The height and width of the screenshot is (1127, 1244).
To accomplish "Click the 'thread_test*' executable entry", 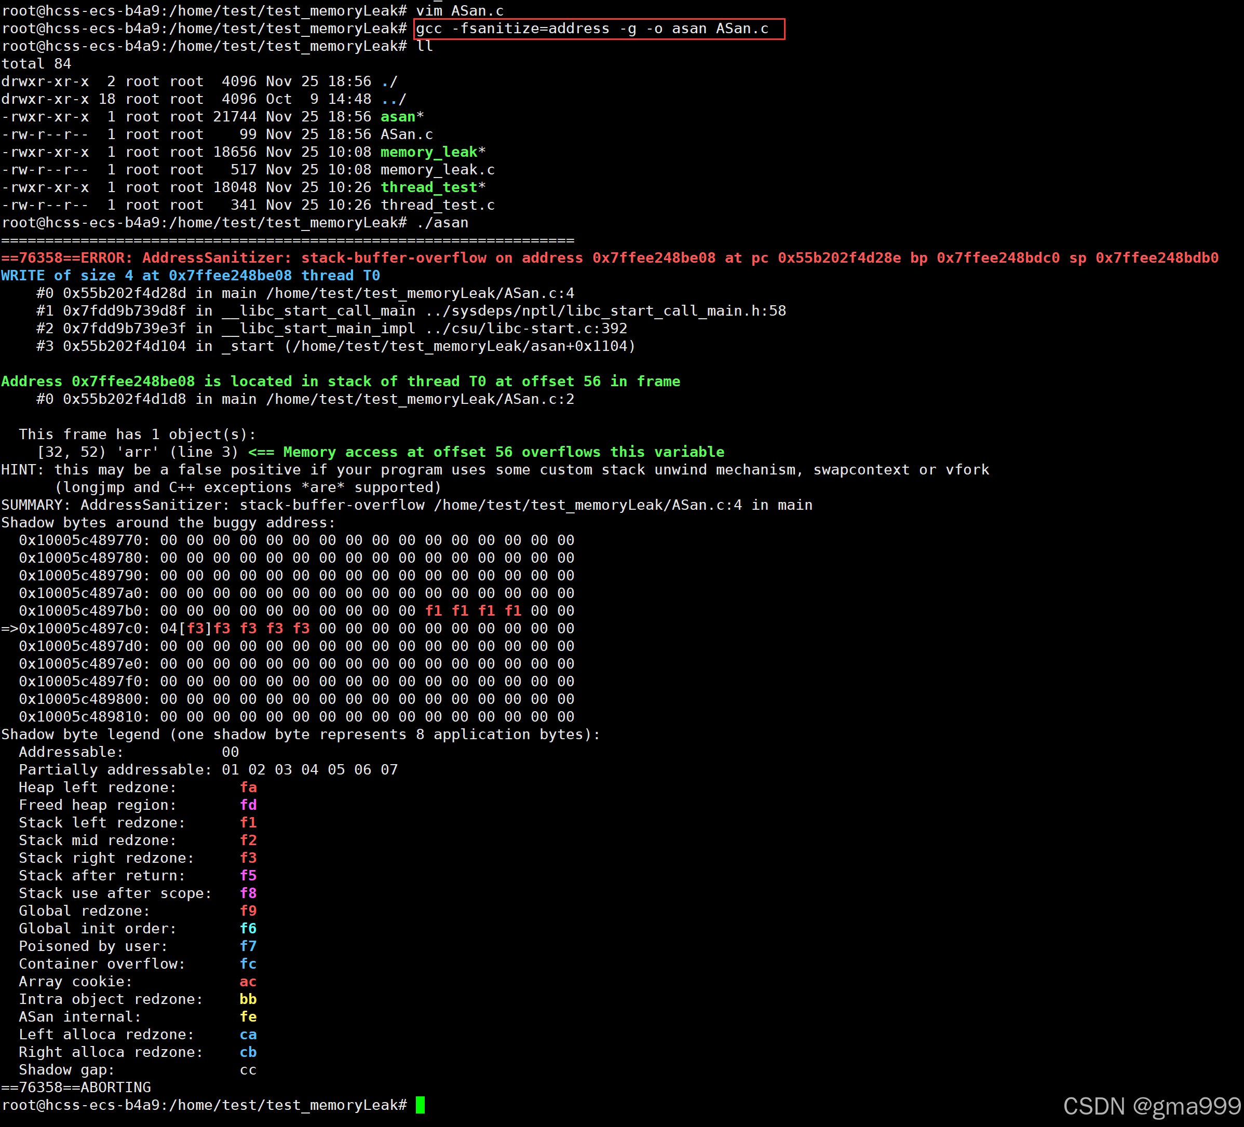I will click(432, 187).
